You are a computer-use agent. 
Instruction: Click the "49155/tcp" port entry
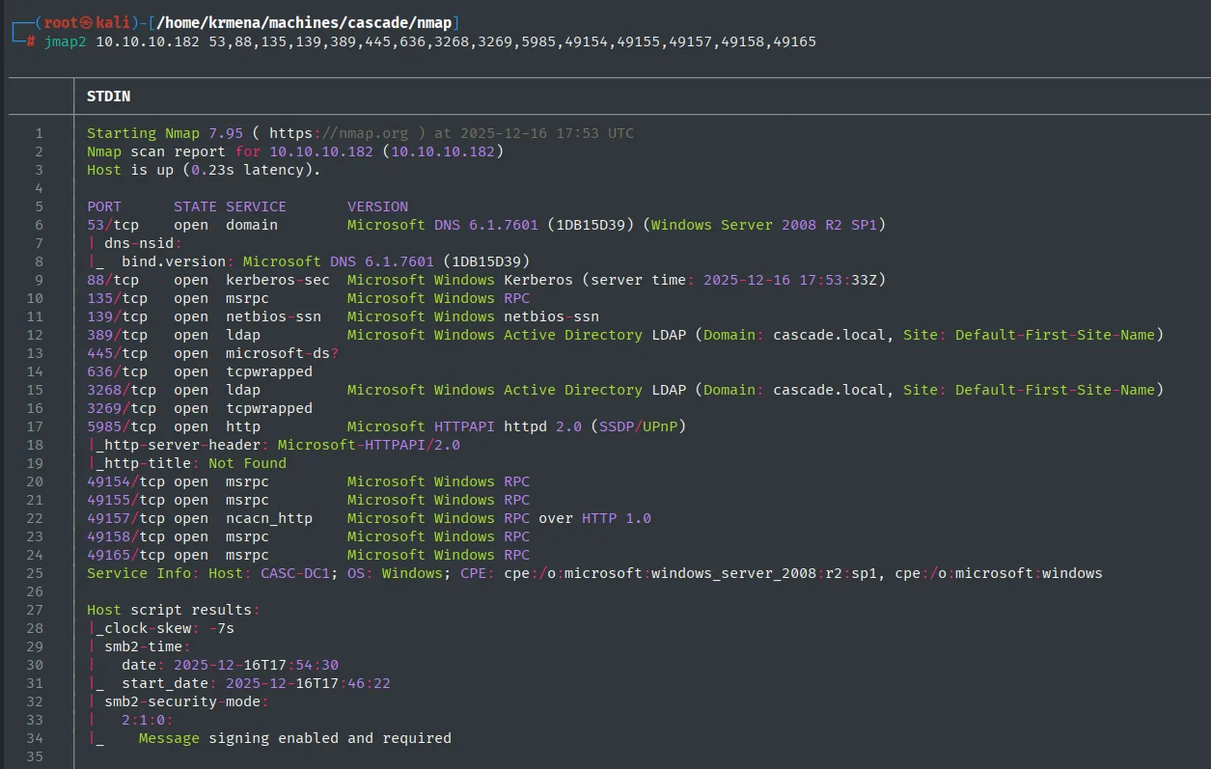coord(125,500)
